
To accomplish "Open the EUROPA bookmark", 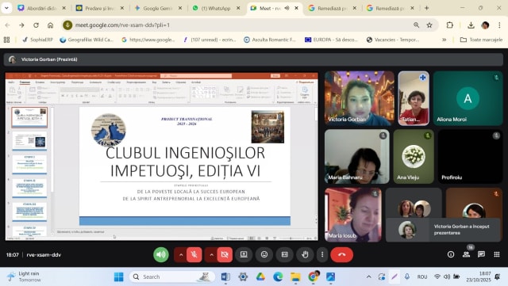I will pyautogui.click(x=332, y=40).
